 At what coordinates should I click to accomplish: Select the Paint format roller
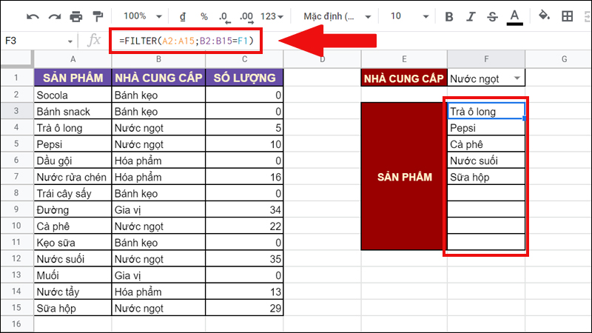(x=97, y=16)
